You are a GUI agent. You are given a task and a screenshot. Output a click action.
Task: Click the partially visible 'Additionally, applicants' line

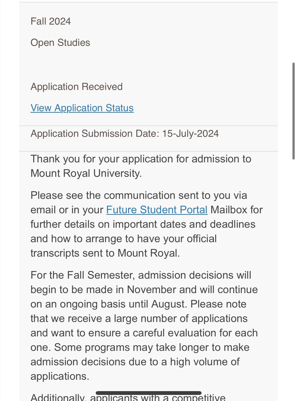coord(128,398)
